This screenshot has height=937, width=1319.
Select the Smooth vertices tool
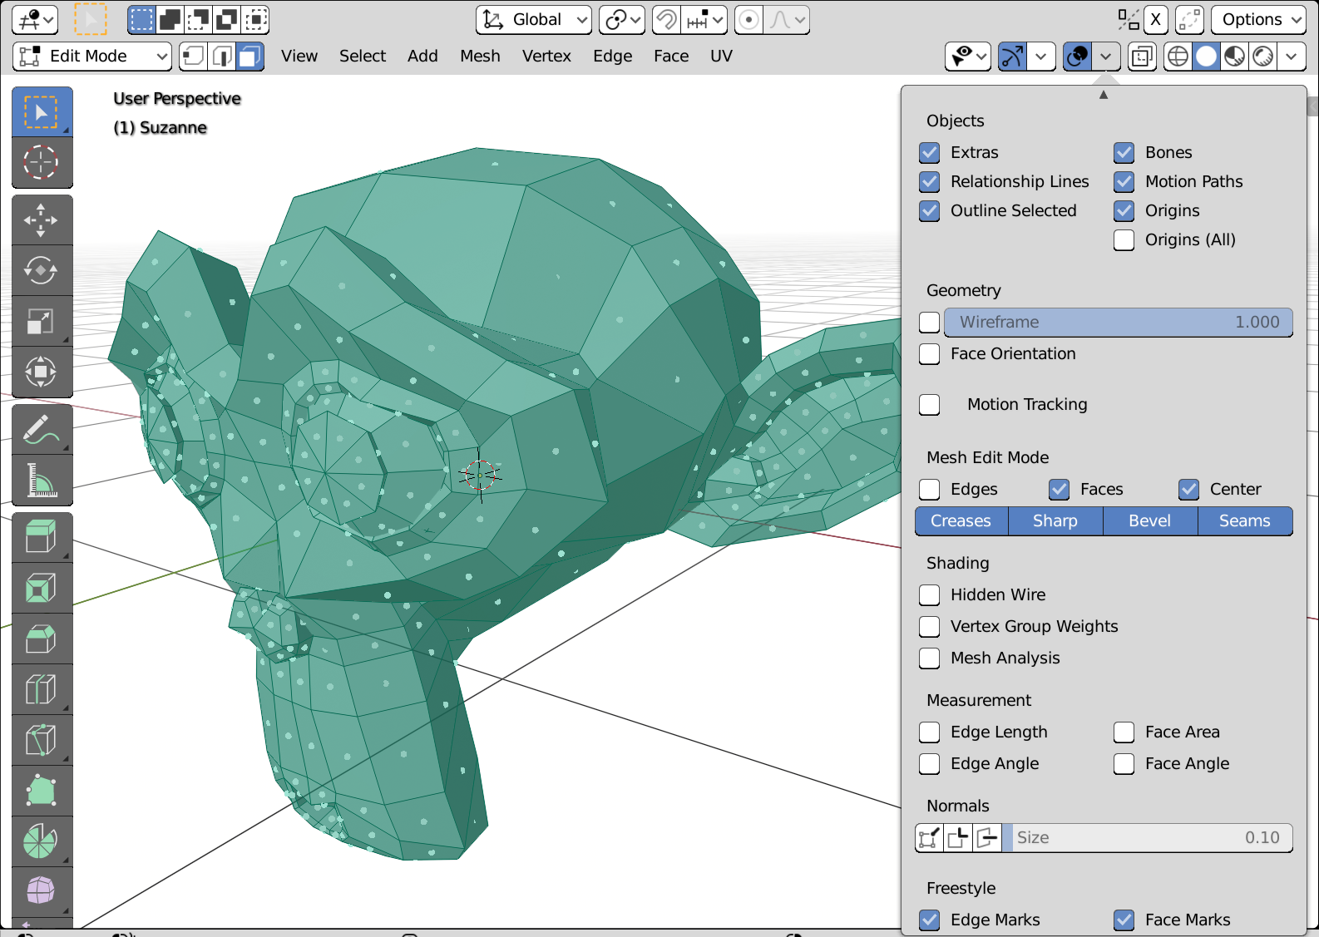point(42,892)
